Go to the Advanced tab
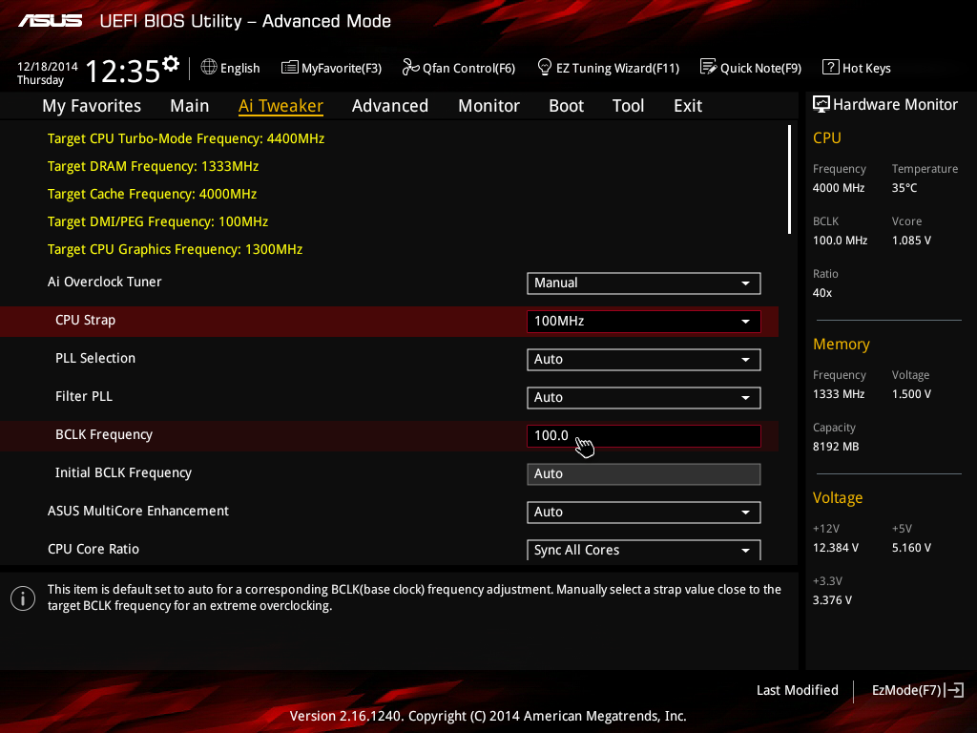 390,106
